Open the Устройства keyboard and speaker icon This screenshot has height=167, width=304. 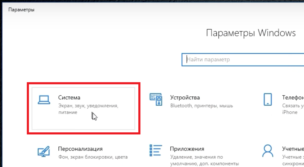point(156,99)
